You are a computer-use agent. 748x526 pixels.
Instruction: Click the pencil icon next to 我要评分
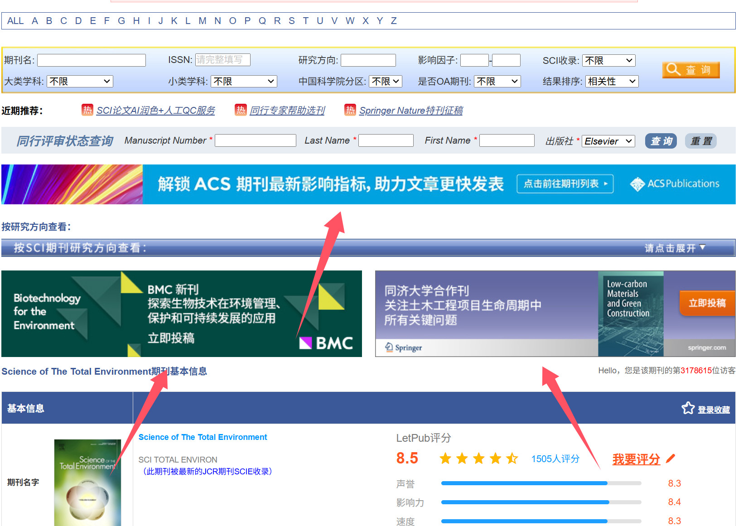671,458
